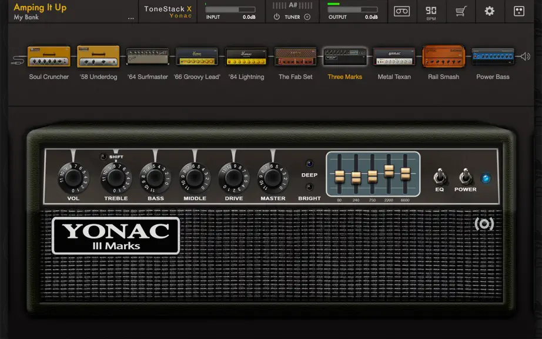Select the '66 Groovy Lead' amp
Image resolution: width=542 pixels, height=339 pixels.
[x=197, y=56]
